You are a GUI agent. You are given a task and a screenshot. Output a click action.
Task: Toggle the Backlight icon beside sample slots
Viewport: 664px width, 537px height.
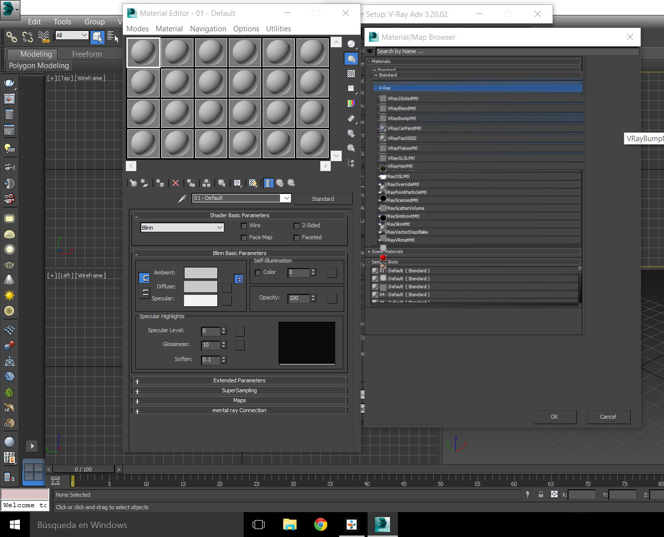(x=351, y=59)
